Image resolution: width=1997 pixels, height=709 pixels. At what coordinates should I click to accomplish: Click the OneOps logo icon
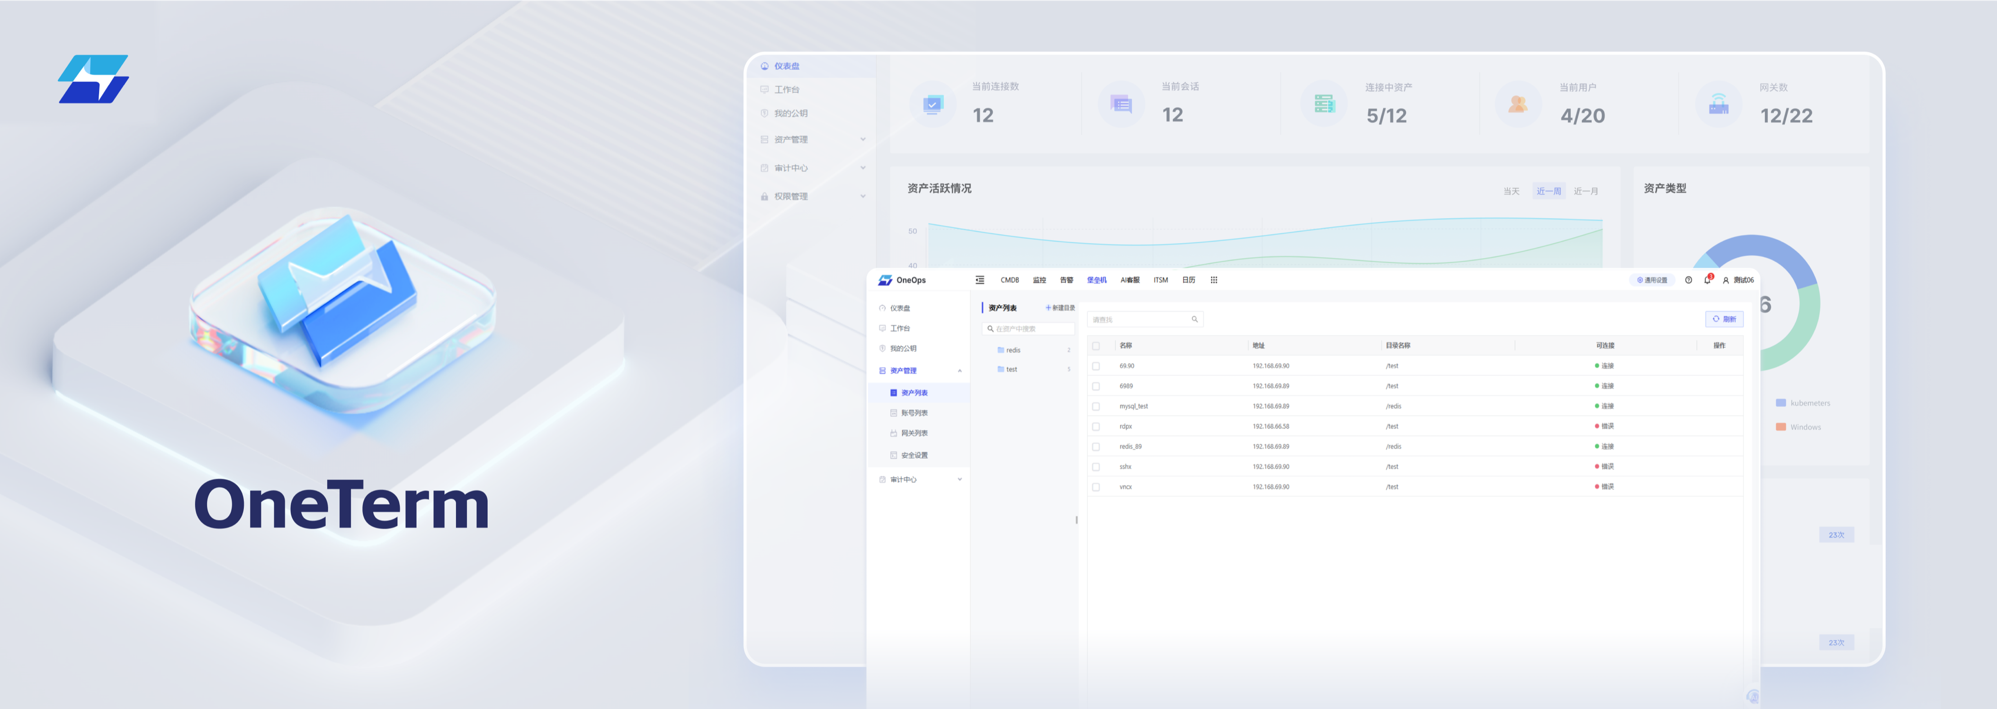point(885,280)
